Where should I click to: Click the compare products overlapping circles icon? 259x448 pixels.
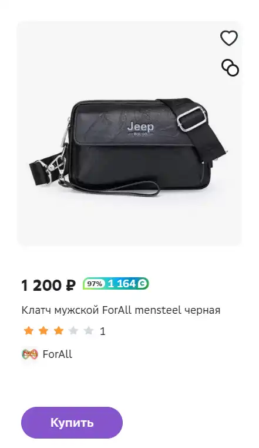230,68
